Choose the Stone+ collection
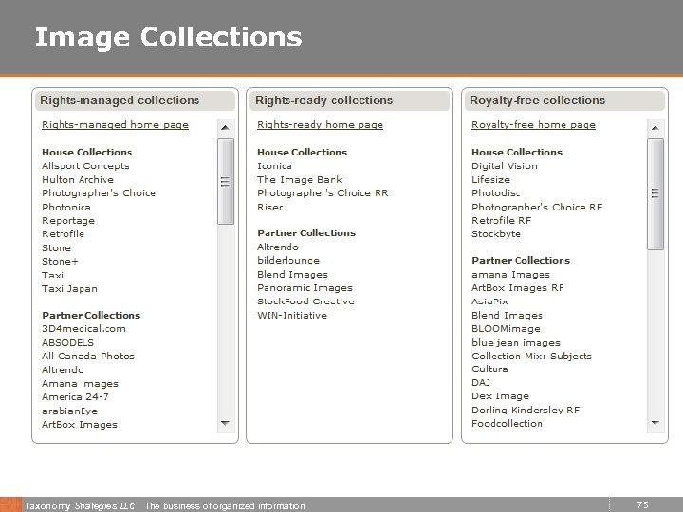This screenshot has height=512, width=683. 60,262
